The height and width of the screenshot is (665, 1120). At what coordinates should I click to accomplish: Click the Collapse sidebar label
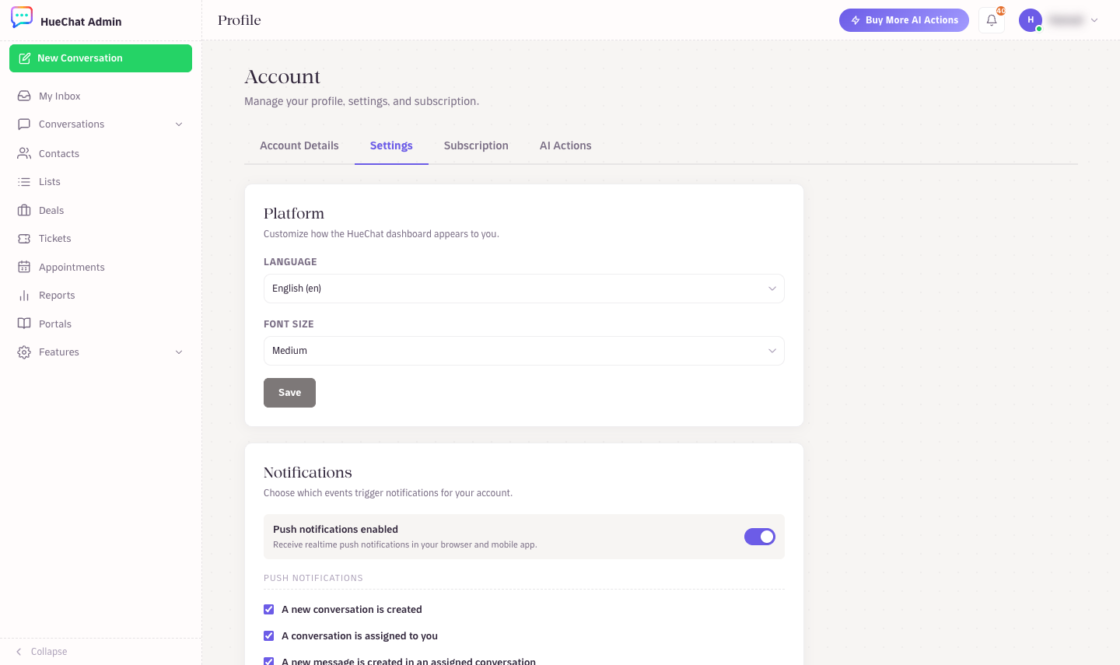(x=49, y=652)
